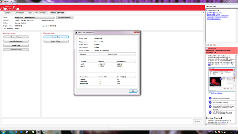
Task: Switch to the General tab
Action: pos(8,13)
